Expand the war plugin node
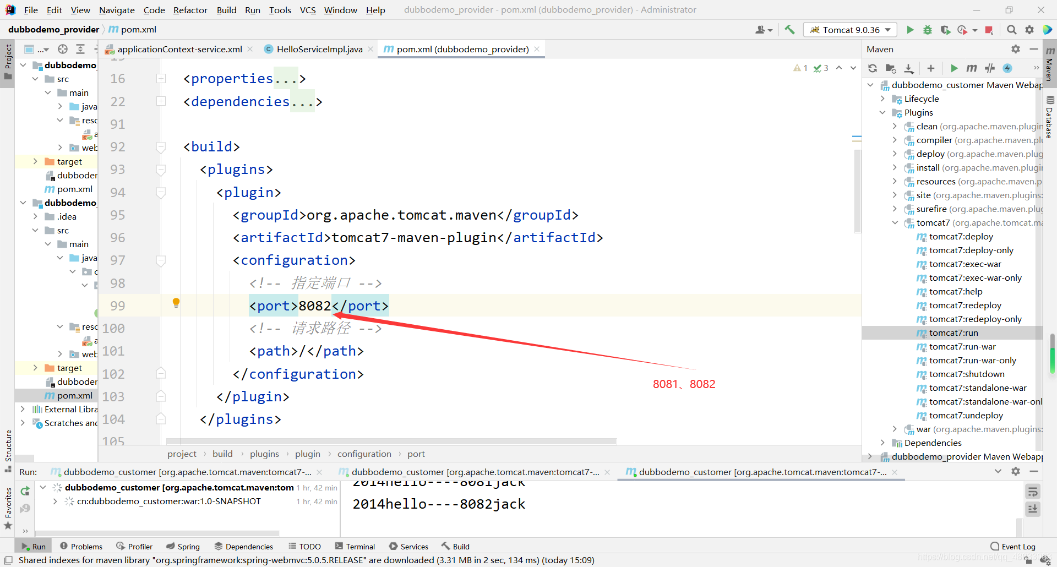The image size is (1057, 567). pyautogui.click(x=895, y=429)
